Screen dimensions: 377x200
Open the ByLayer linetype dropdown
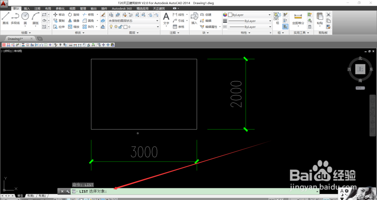(x=250, y=27)
